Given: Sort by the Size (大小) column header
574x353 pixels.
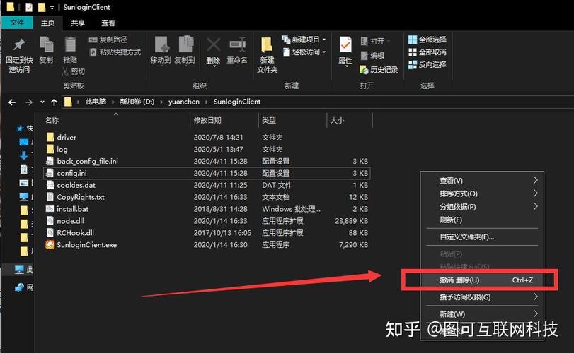Looking at the screenshot, I should [x=337, y=120].
